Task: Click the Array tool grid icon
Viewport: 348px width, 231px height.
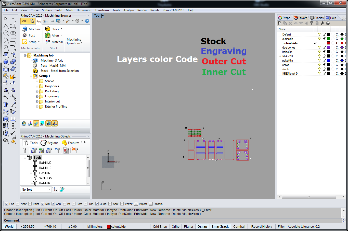Action: click(6, 126)
